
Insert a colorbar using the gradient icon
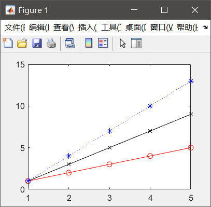tap(89, 43)
